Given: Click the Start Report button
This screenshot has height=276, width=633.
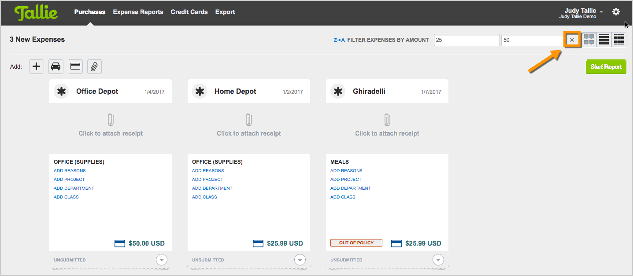Looking at the screenshot, I should pos(606,67).
